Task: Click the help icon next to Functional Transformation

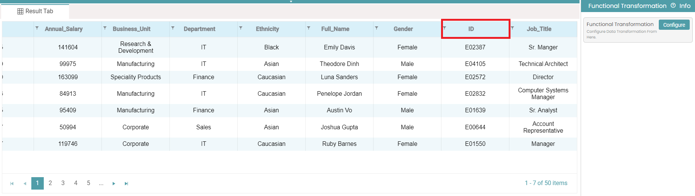Action: [x=673, y=6]
